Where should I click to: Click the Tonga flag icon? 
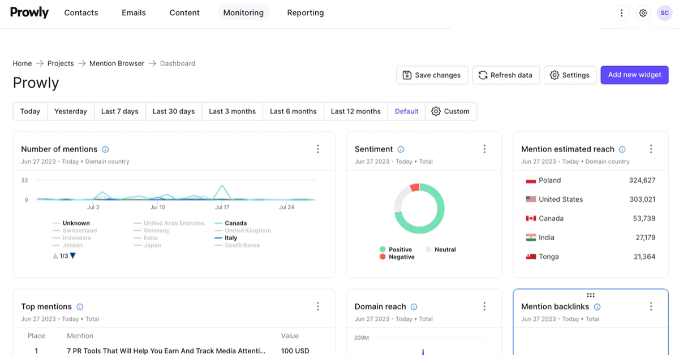[x=531, y=257]
